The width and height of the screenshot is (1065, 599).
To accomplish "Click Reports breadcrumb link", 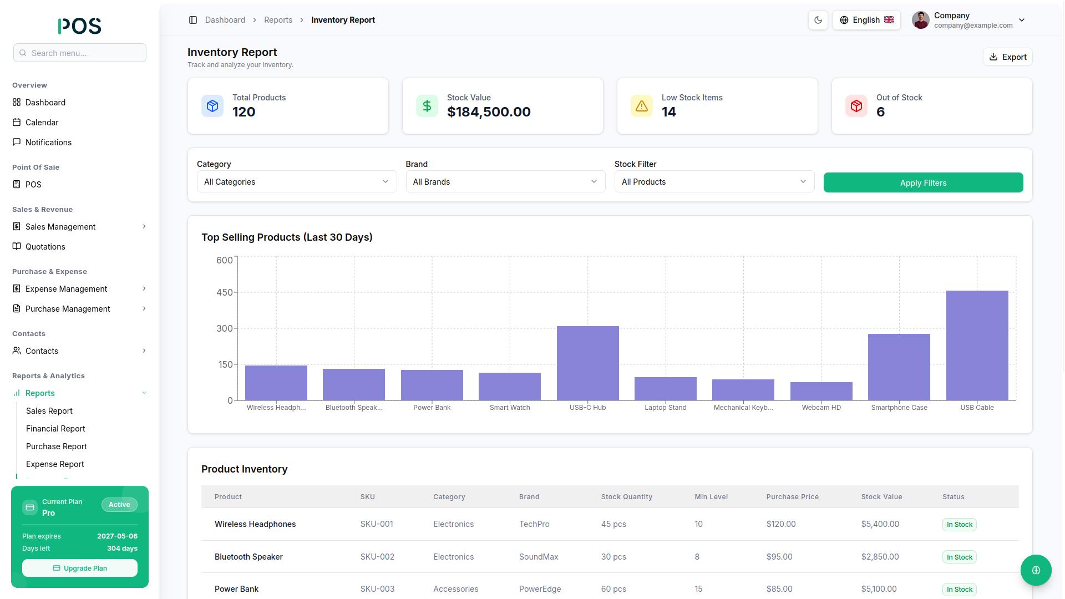I will coord(278,20).
